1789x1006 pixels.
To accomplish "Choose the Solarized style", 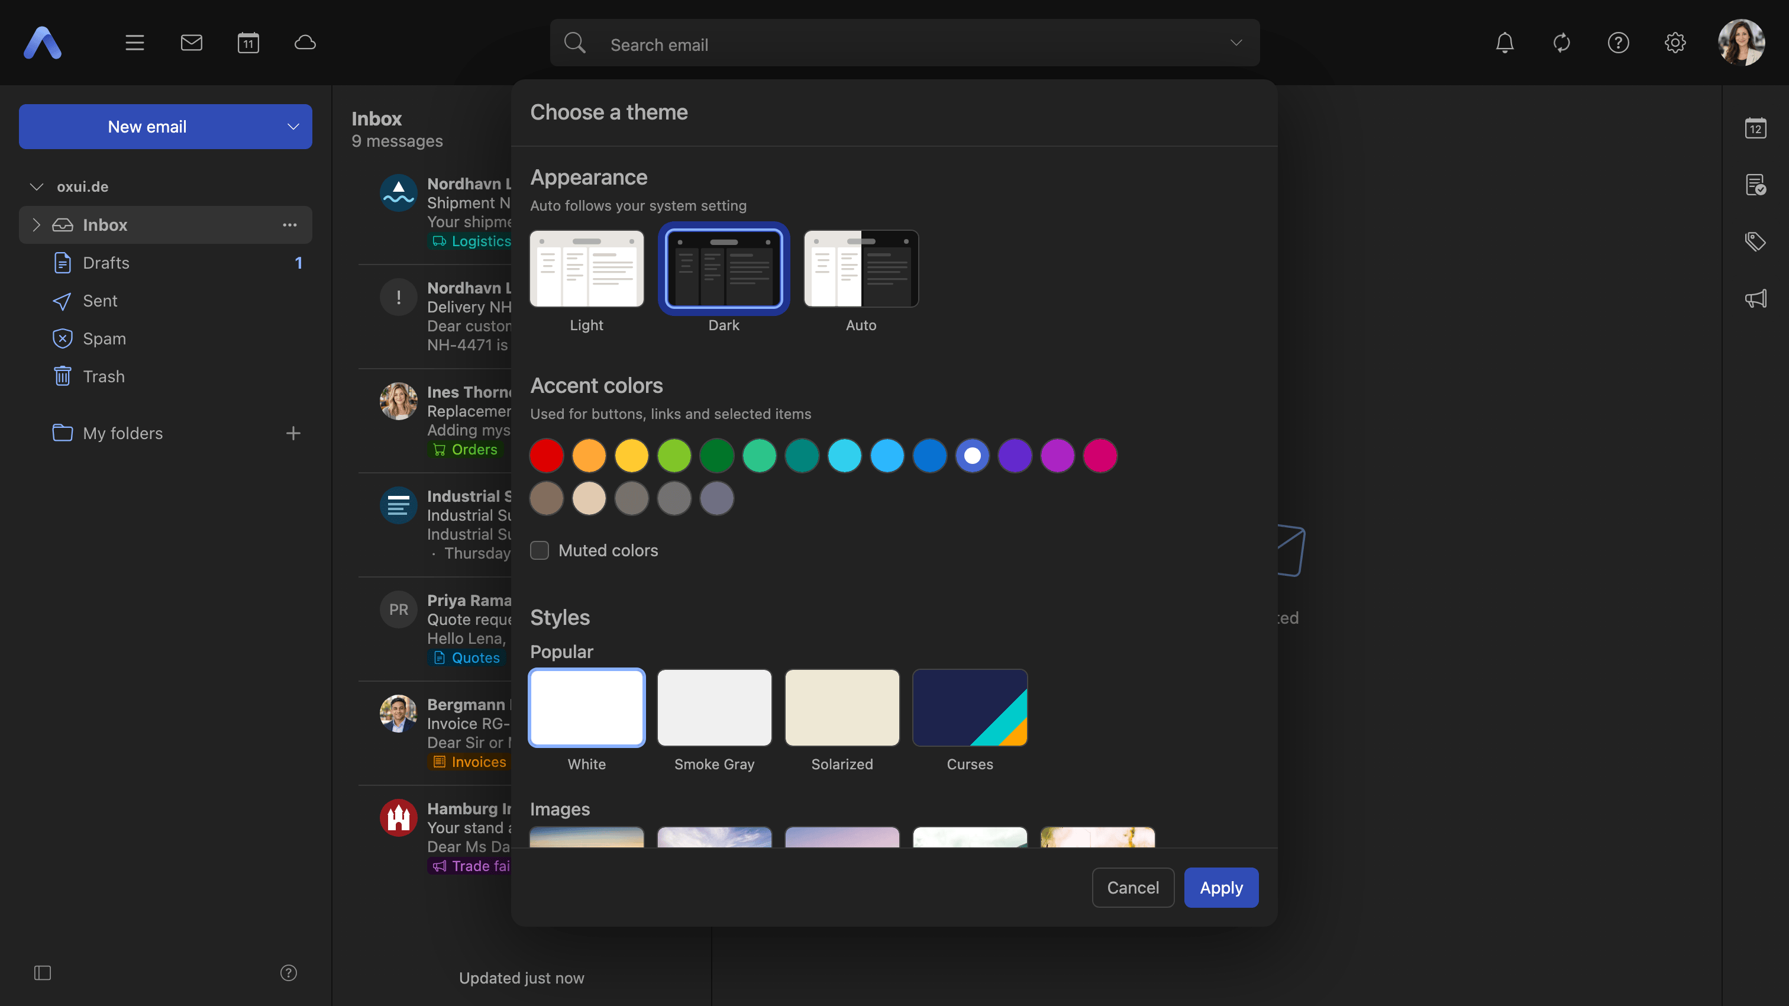I will [x=842, y=708].
